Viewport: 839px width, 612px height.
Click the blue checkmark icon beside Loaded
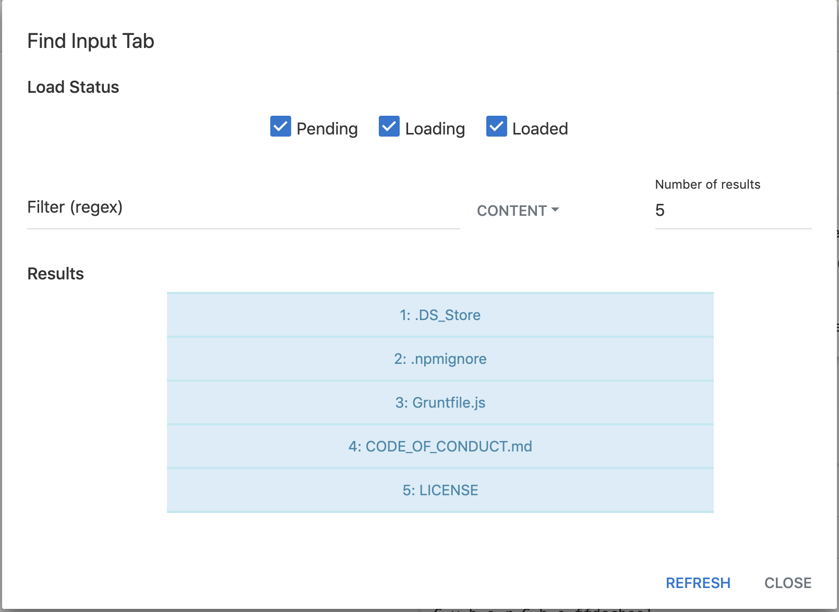496,127
